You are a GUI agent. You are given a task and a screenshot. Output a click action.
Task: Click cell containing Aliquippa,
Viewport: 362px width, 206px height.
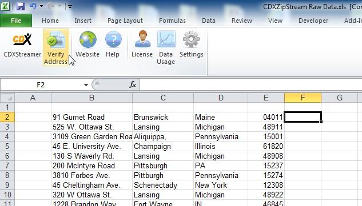pyautogui.click(x=163, y=136)
